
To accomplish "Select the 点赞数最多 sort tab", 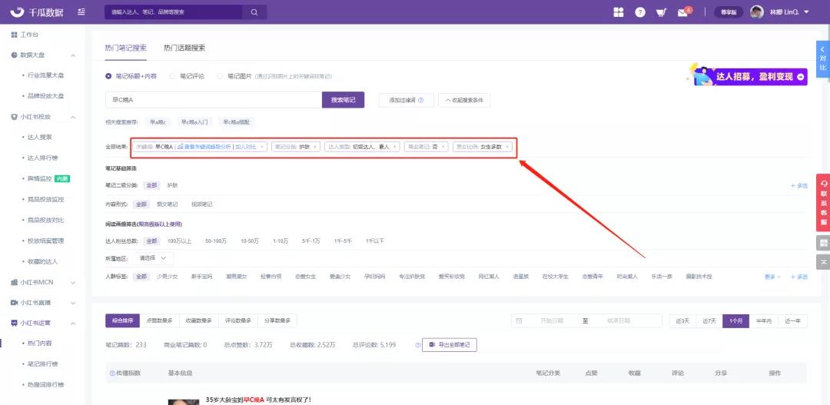I will coord(159,320).
